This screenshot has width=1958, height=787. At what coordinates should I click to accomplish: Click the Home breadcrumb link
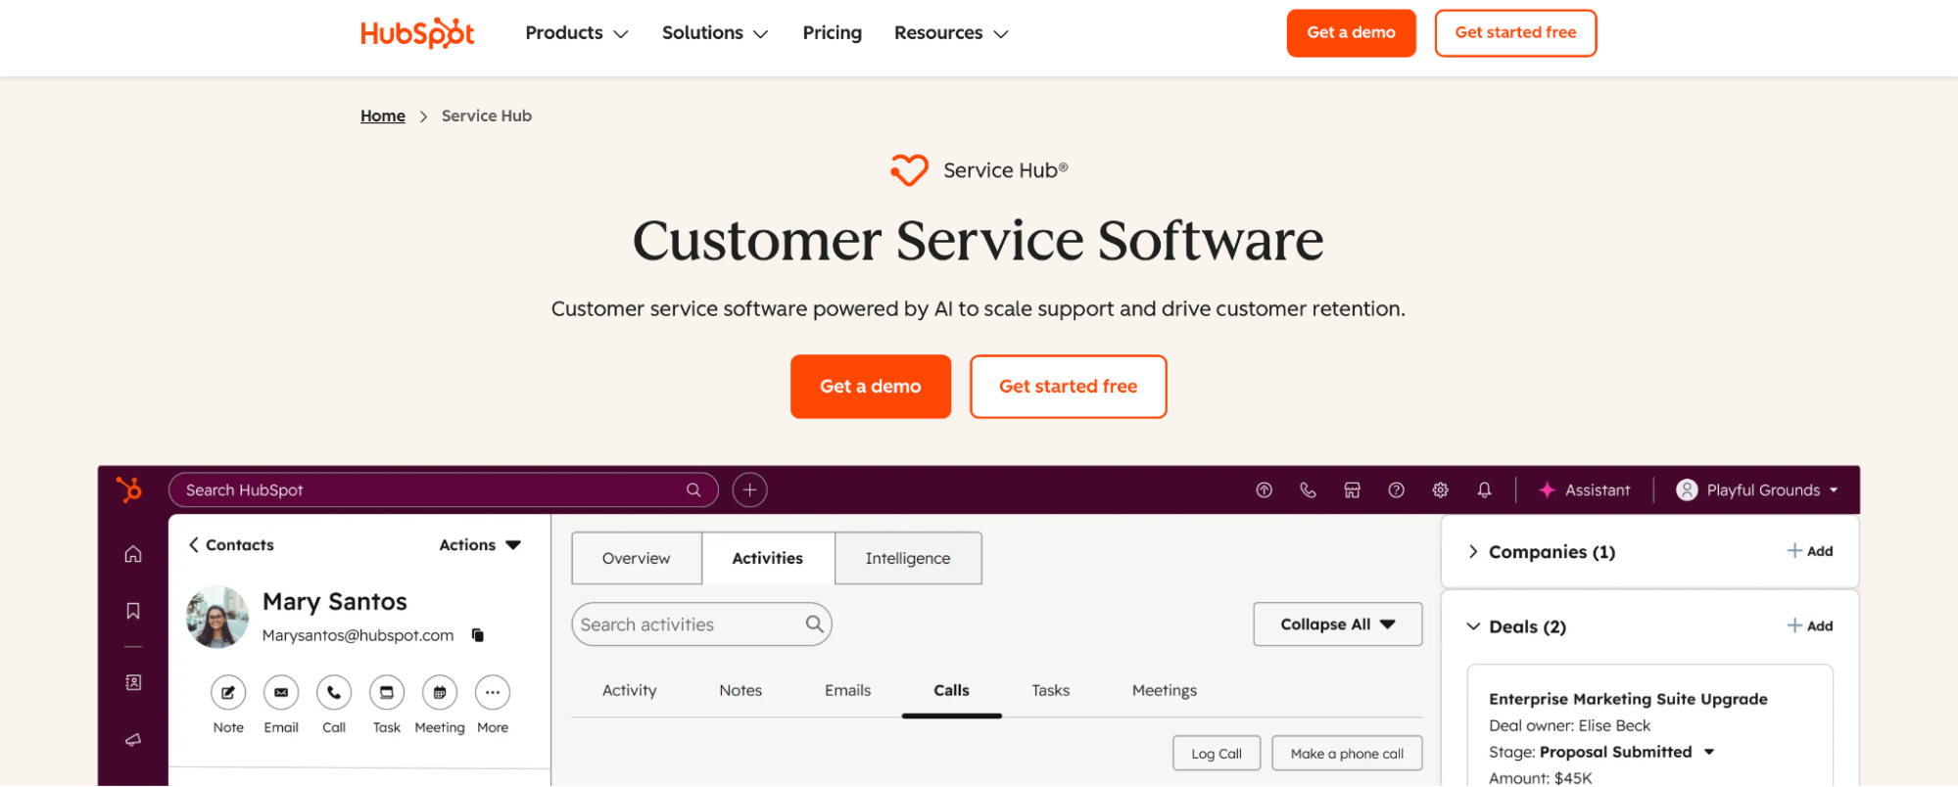(x=383, y=116)
